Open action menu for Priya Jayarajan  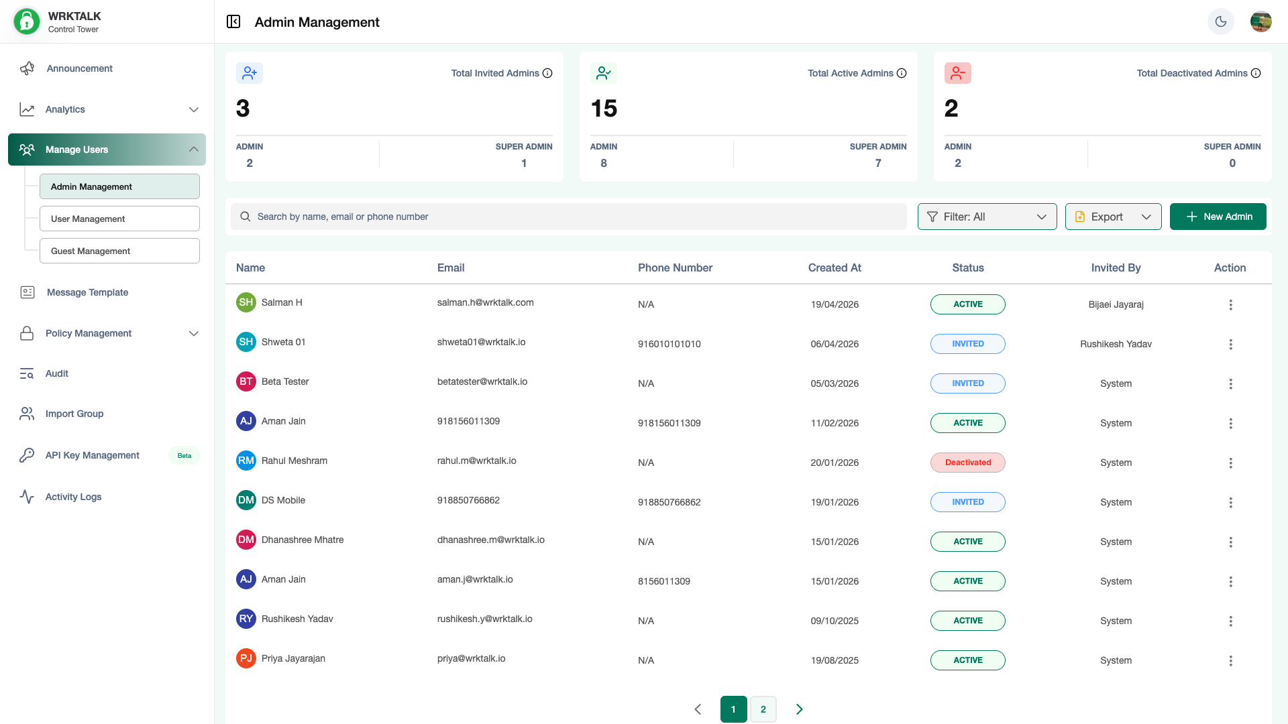[1230, 661]
